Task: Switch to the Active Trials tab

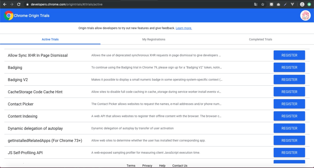Action: (x=50, y=39)
